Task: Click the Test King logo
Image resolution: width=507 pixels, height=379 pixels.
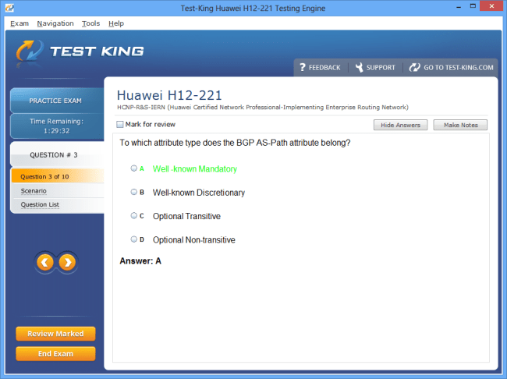Action: [78, 51]
